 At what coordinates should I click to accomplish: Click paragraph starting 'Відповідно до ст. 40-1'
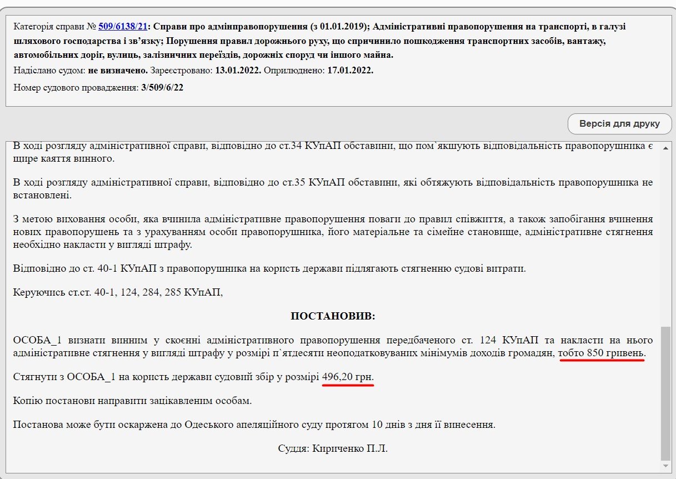pyautogui.click(x=269, y=268)
